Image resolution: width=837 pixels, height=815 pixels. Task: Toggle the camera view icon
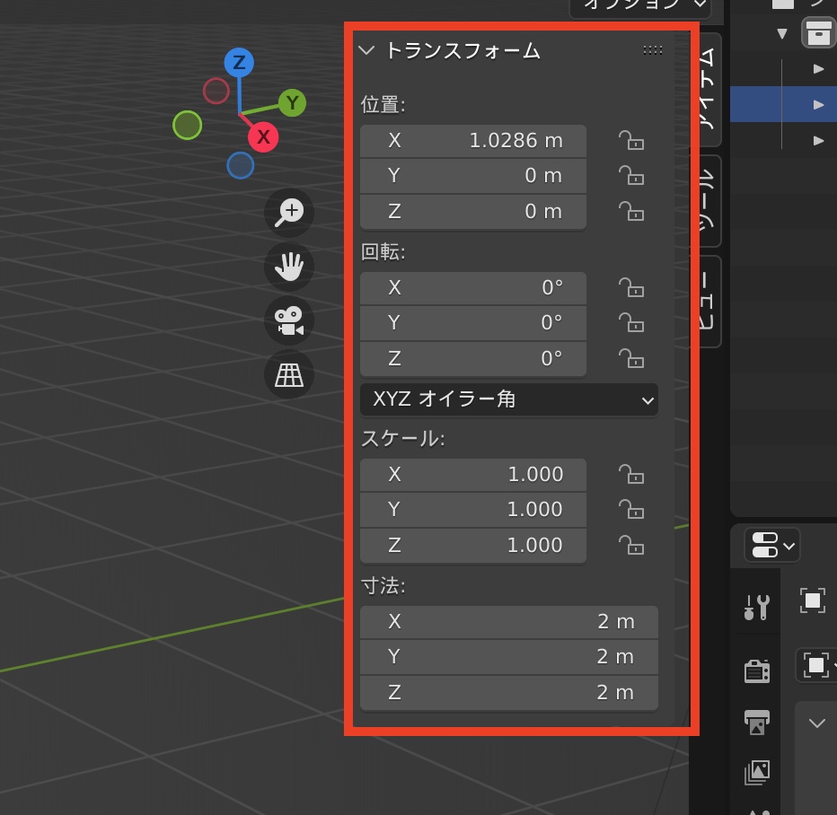(x=289, y=320)
